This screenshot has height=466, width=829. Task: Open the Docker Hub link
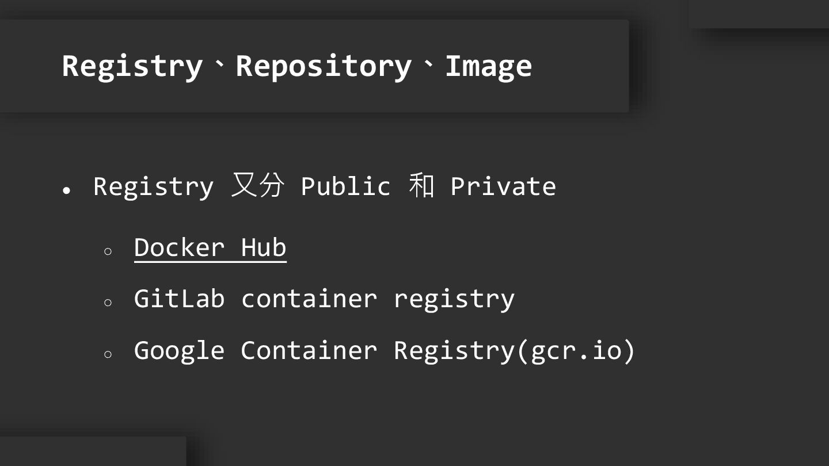(210, 248)
